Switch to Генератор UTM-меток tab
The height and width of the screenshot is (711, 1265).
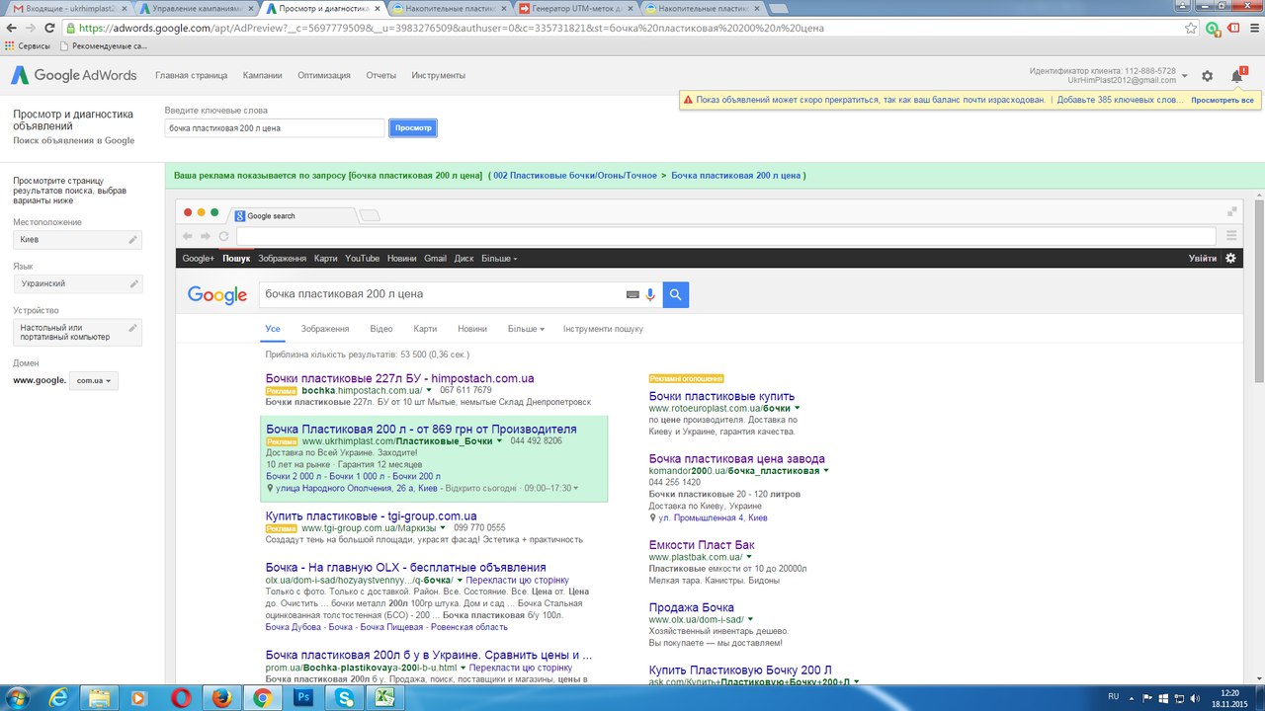click(577, 8)
